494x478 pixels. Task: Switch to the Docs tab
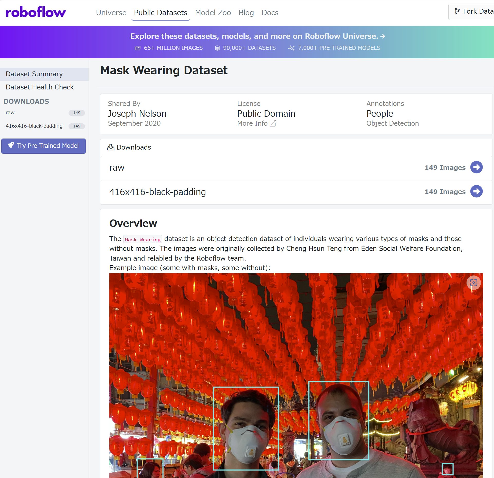point(270,12)
